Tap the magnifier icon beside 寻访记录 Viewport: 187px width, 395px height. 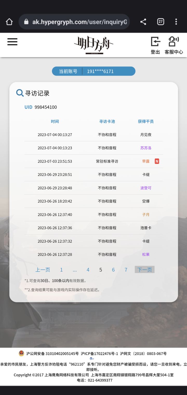click(20, 93)
